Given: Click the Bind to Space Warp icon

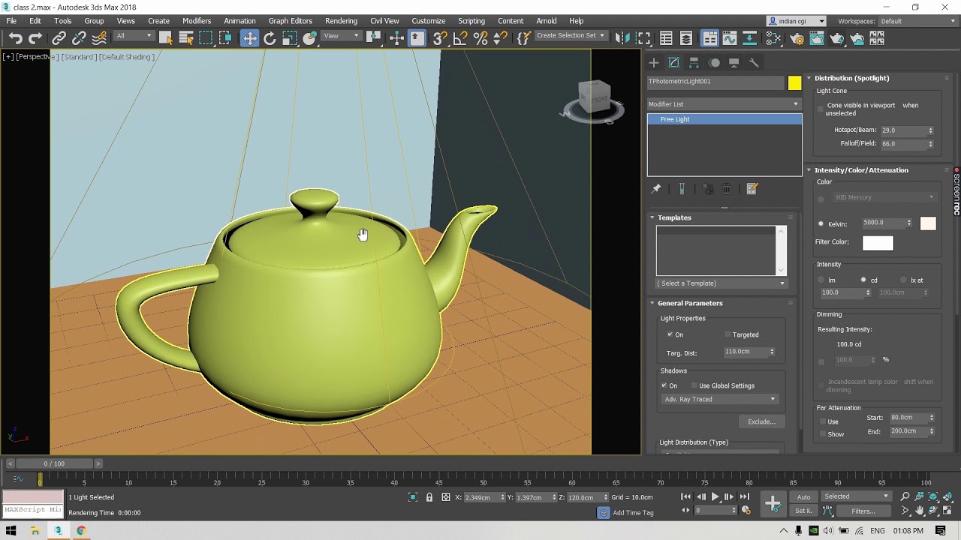Looking at the screenshot, I should (x=99, y=38).
